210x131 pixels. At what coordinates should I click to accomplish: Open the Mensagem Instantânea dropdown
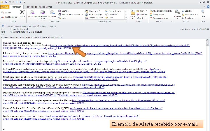pyautogui.click(x=71, y=15)
